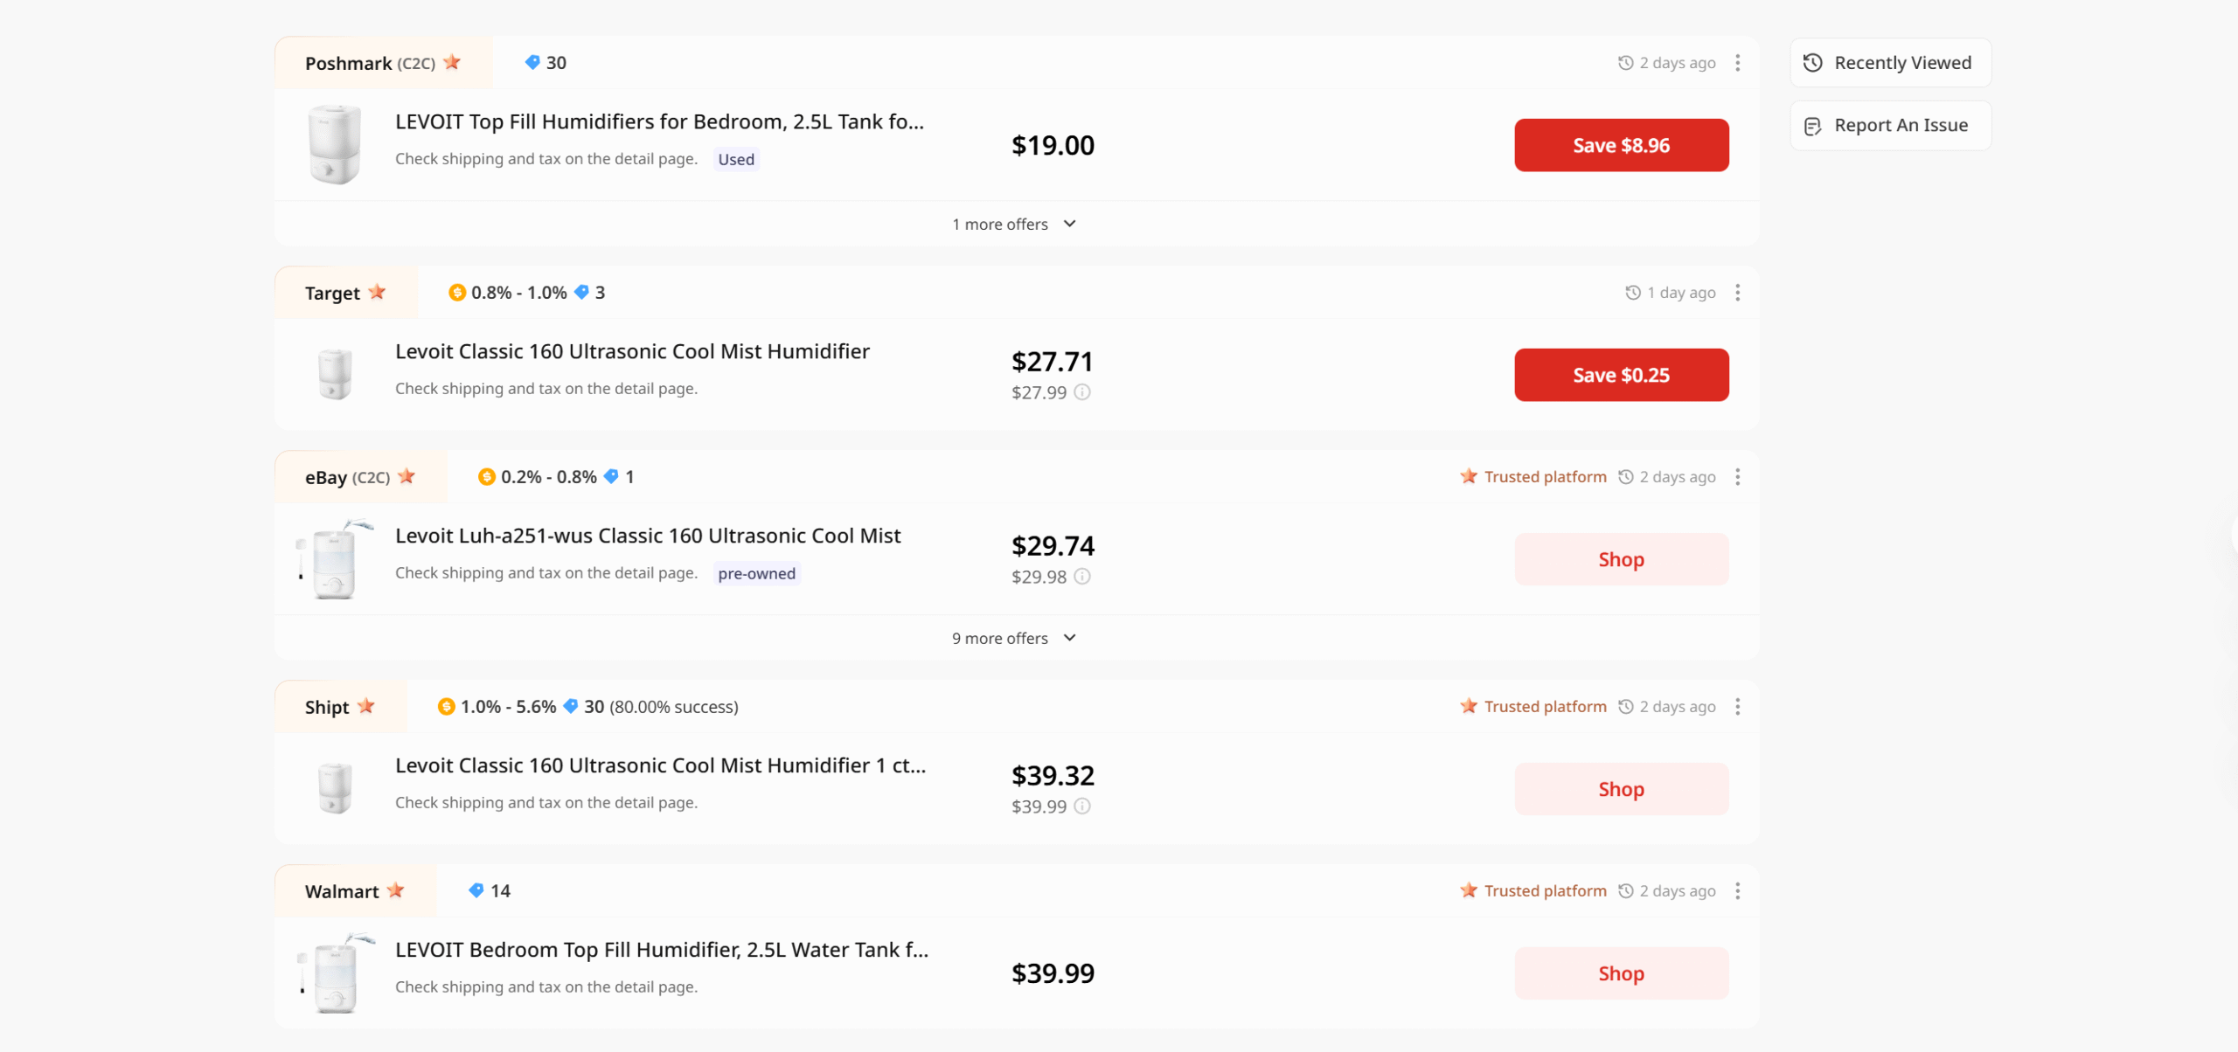
Task: Click Save $0.25 on Target offer
Action: (x=1621, y=375)
